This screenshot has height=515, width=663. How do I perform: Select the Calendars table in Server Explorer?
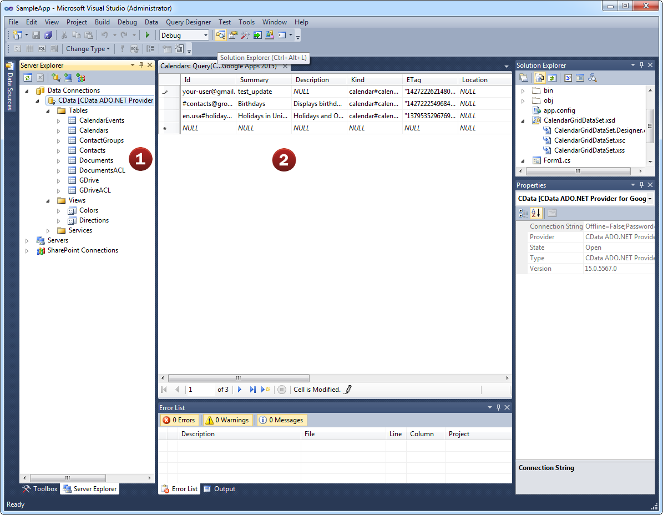(94, 130)
